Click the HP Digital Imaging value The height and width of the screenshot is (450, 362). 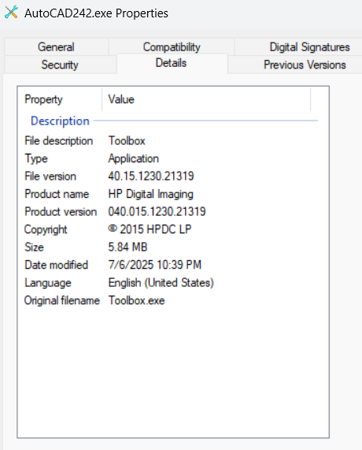tap(151, 194)
